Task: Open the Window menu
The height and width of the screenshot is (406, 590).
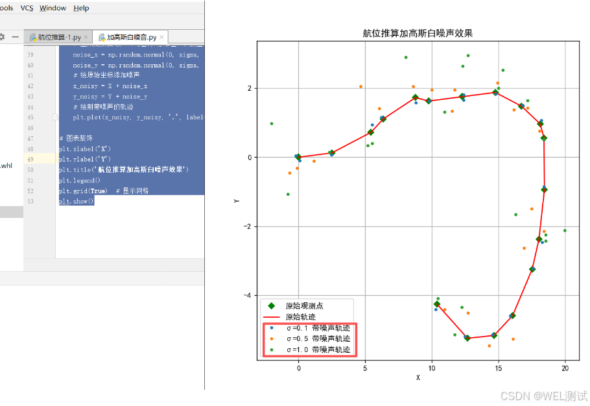Action: click(x=53, y=8)
